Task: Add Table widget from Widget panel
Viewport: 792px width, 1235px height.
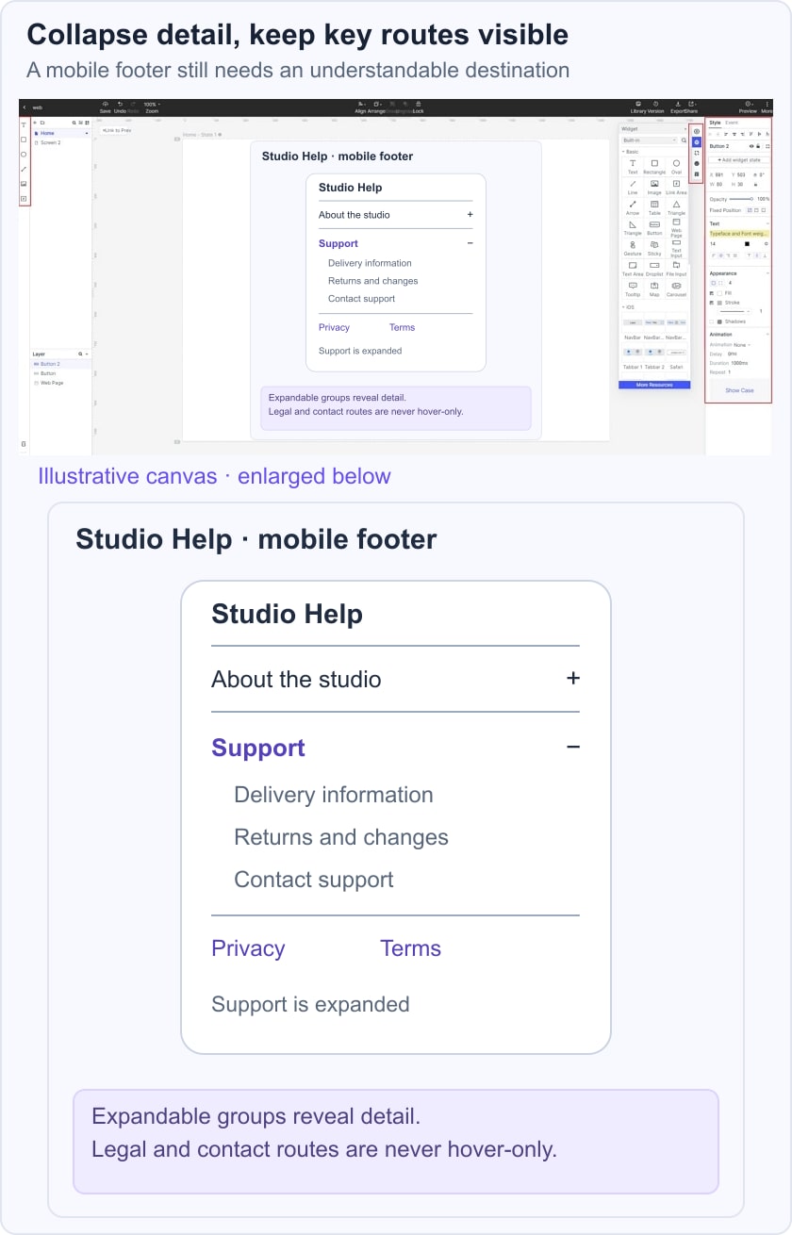Action: click(x=654, y=207)
